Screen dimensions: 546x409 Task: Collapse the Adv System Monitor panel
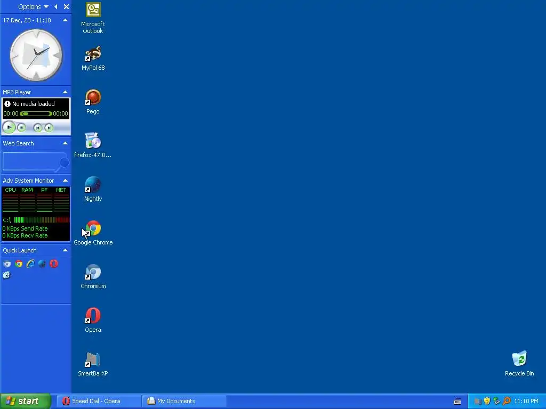[x=65, y=181]
